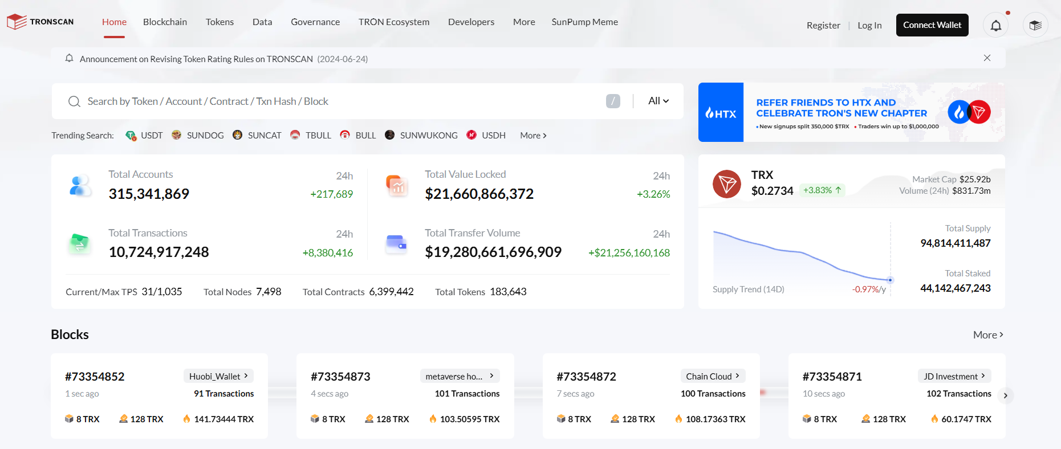Click the USDT token icon
Screen dimensions: 1061x449
(131, 135)
